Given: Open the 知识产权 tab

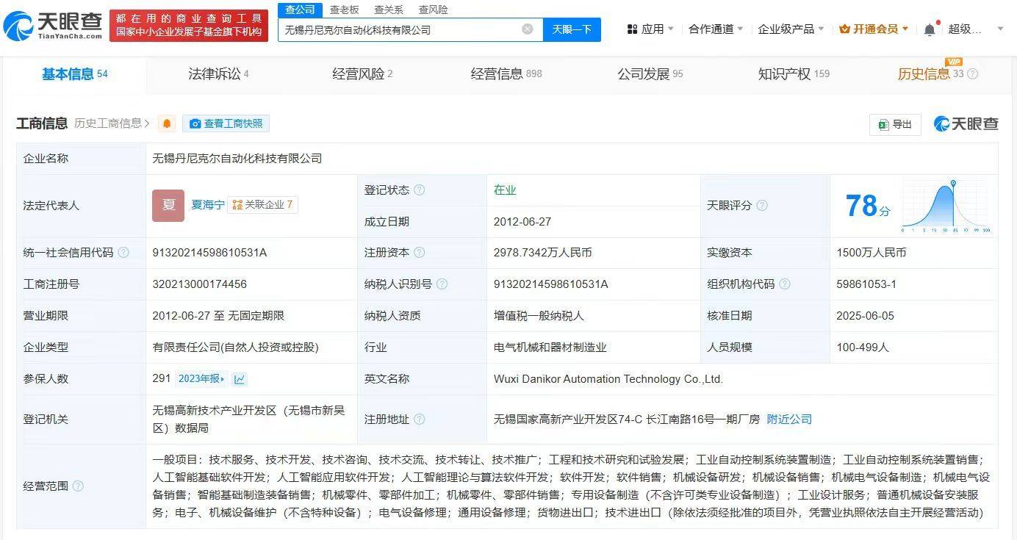Looking at the screenshot, I should (x=794, y=74).
